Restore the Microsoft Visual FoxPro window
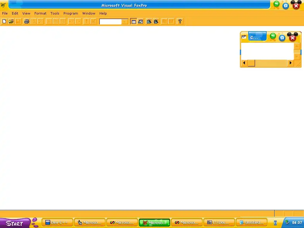The width and height of the screenshot is (304, 228). pyautogui.click(x=286, y=6)
